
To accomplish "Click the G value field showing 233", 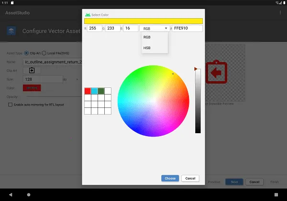I will [x=113, y=28].
